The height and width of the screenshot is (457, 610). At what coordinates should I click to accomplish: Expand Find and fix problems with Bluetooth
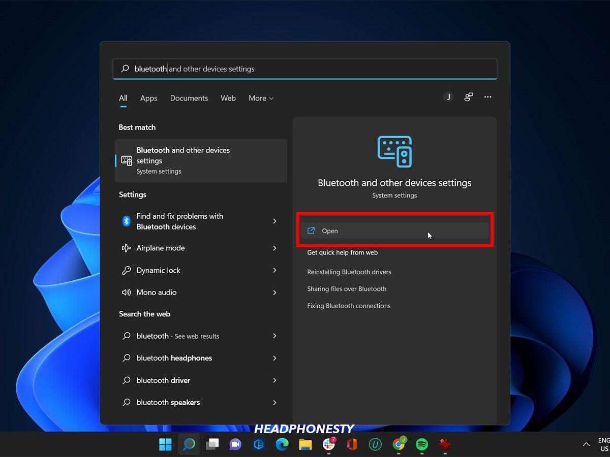(x=274, y=221)
